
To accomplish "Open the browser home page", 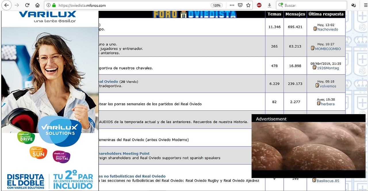I will [x=37, y=5].
